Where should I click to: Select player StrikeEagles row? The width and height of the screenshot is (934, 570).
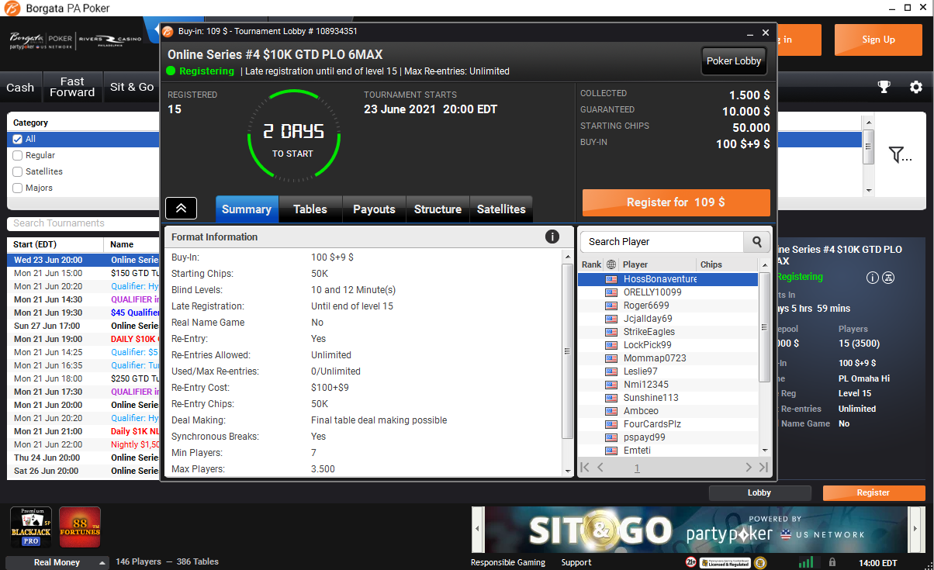[x=668, y=332]
